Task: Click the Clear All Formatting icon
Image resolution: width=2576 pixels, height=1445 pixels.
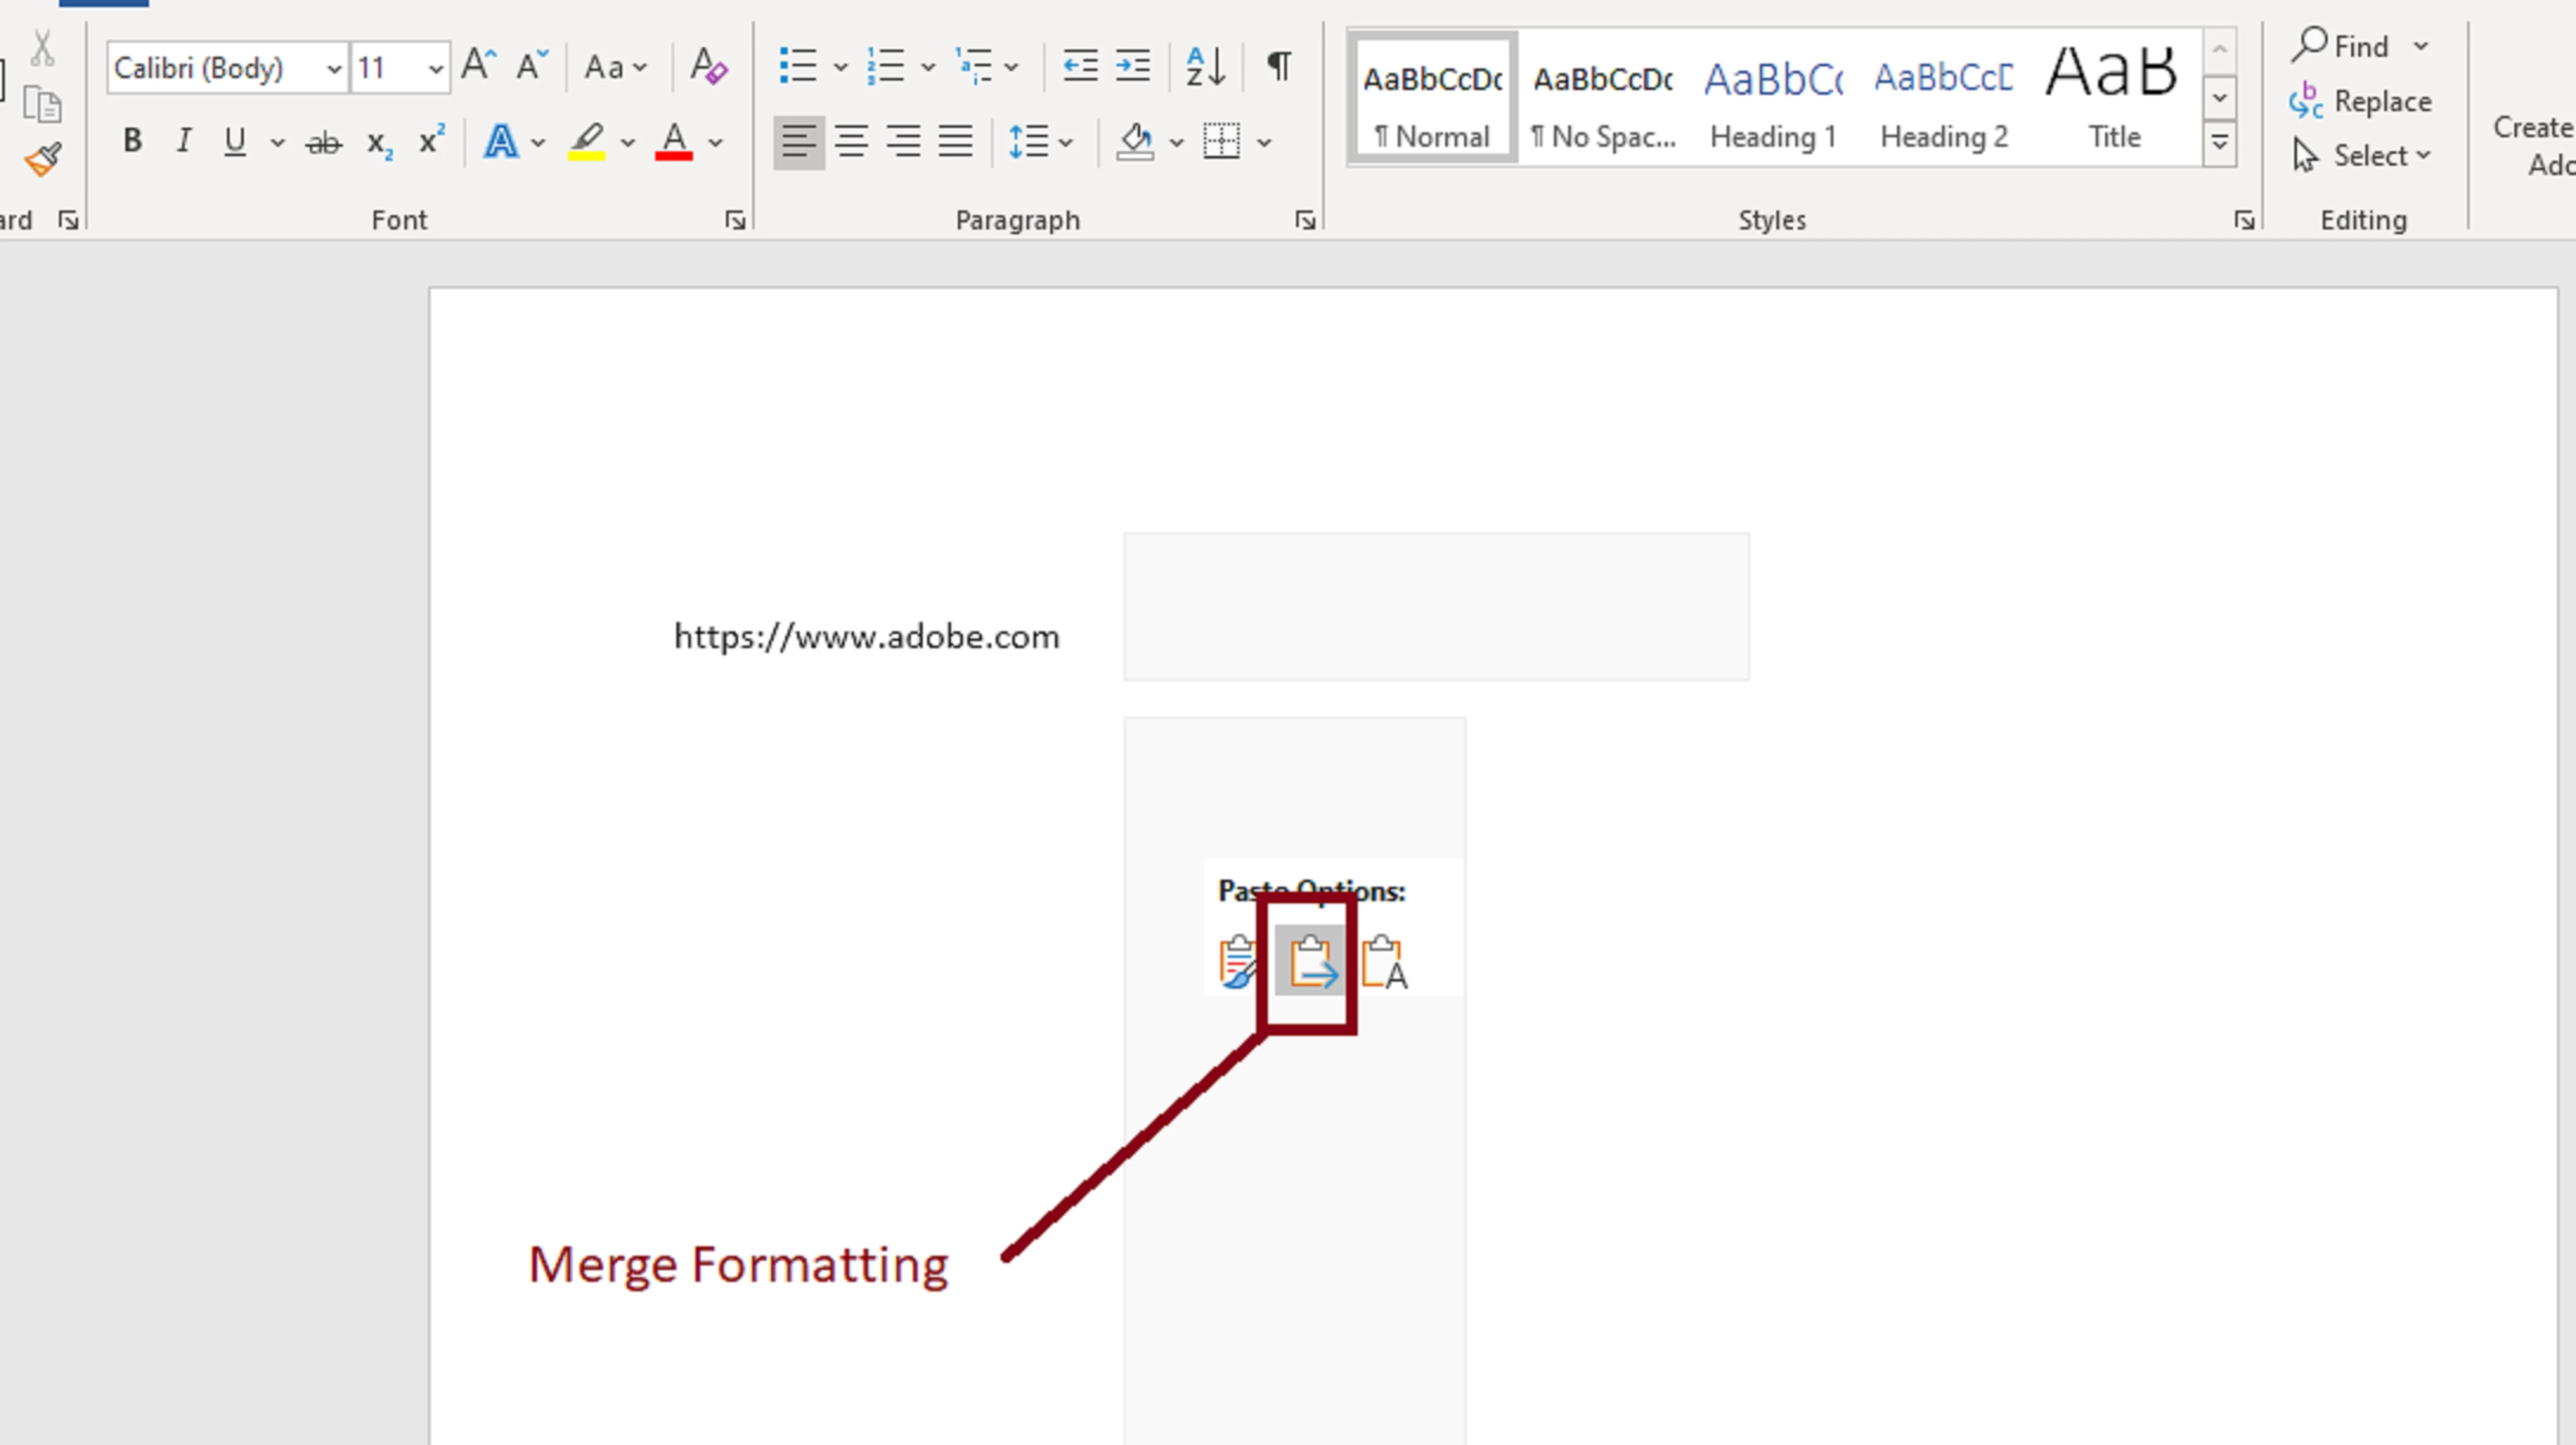Action: pos(709,66)
